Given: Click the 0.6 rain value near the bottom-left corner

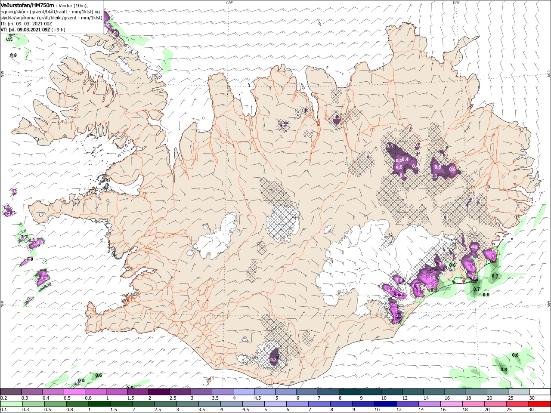Looking at the screenshot, I should click(x=99, y=375).
